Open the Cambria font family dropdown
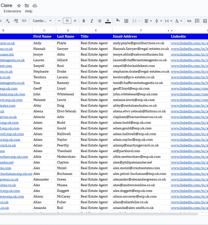This screenshot has width=208, height=225. pyautogui.click(x=42, y=21)
